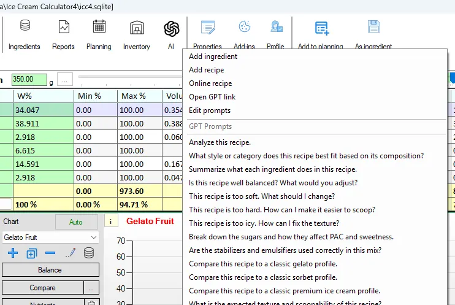Select the 38.911 W% cell
This screenshot has height=305, width=455.
[x=44, y=123]
